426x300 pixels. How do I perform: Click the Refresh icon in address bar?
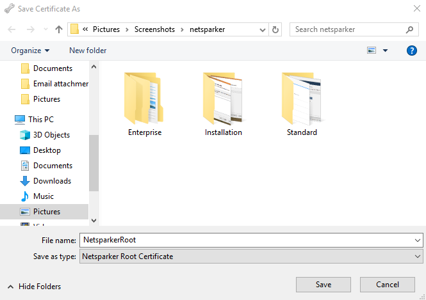pyautogui.click(x=276, y=29)
